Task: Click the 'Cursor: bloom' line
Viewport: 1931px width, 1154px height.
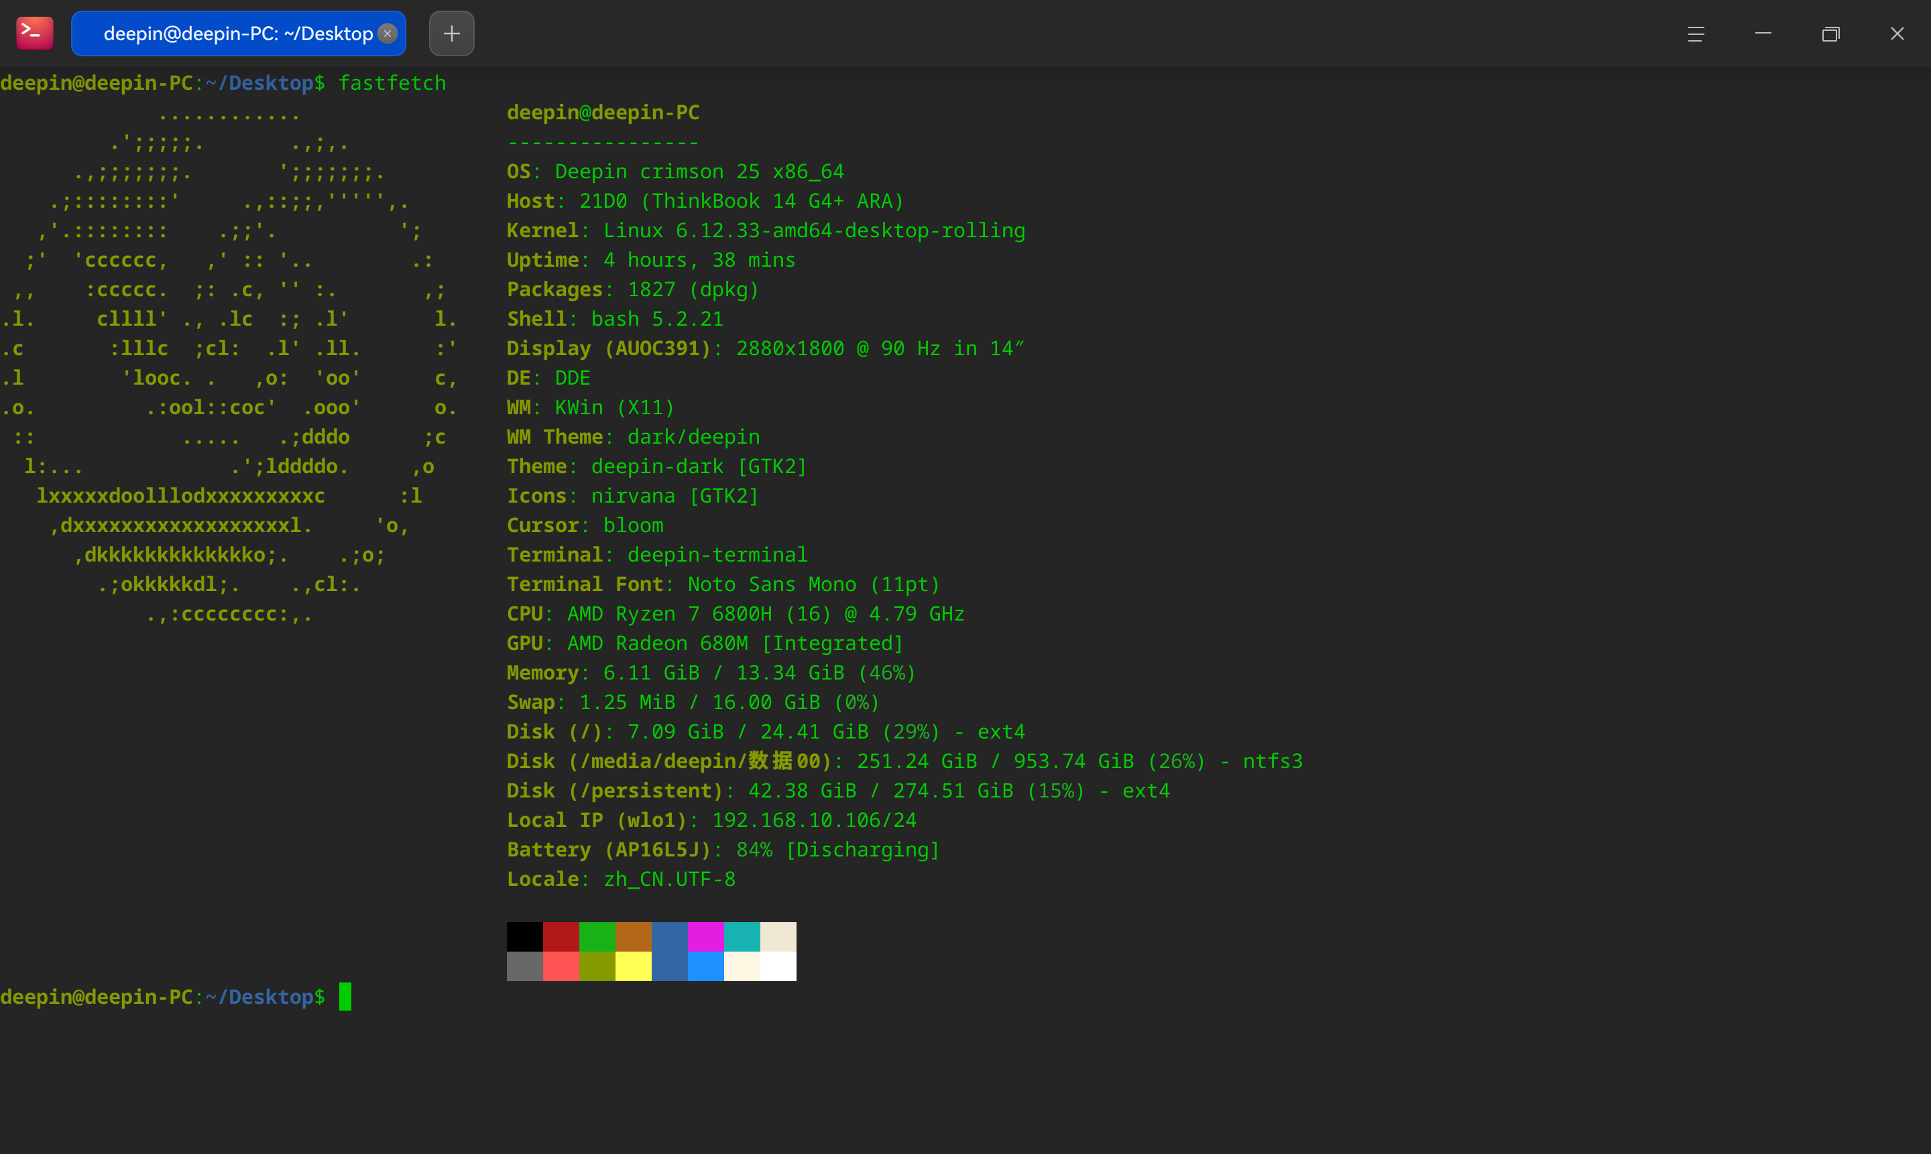Action: pyautogui.click(x=585, y=527)
